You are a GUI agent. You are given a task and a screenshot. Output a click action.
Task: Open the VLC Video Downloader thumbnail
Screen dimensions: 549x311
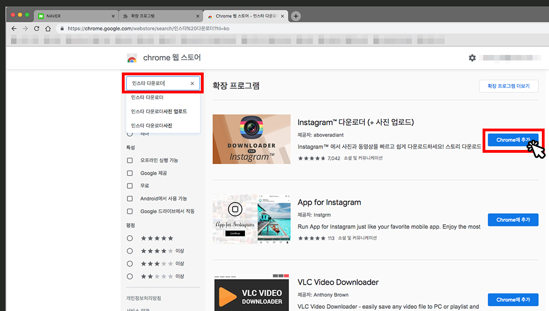click(251, 293)
